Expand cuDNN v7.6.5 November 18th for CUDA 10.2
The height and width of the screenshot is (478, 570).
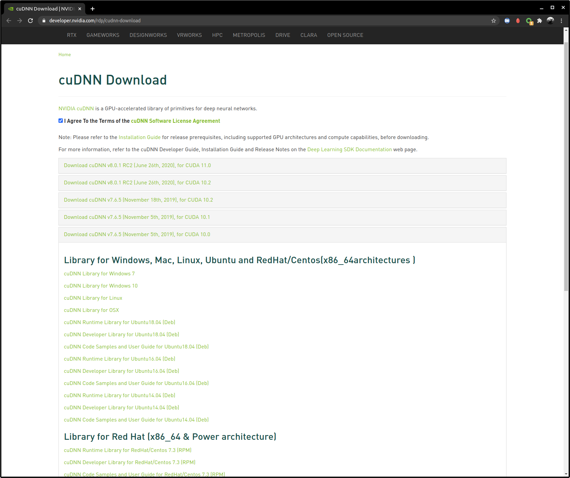point(282,200)
